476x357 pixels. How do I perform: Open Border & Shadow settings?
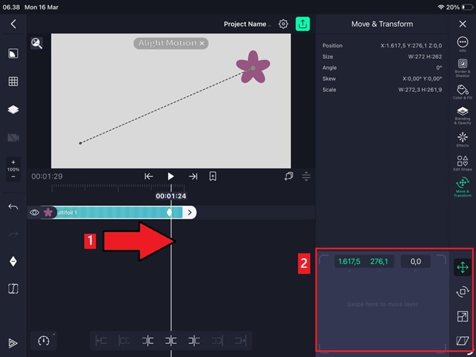(x=462, y=67)
